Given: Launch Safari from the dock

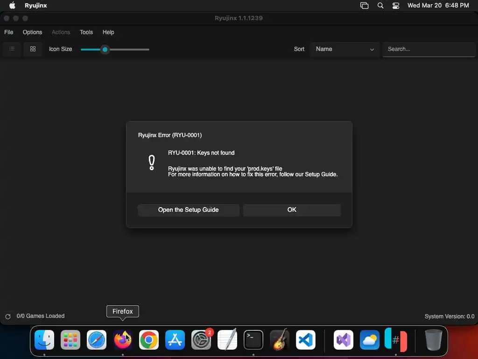Looking at the screenshot, I should point(97,339).
